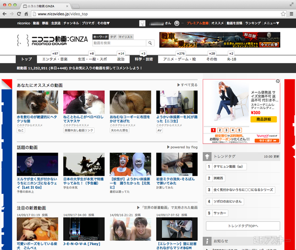Go back with the browser back arrow
This screenshot has width=296, height=250.
(4, 14)
